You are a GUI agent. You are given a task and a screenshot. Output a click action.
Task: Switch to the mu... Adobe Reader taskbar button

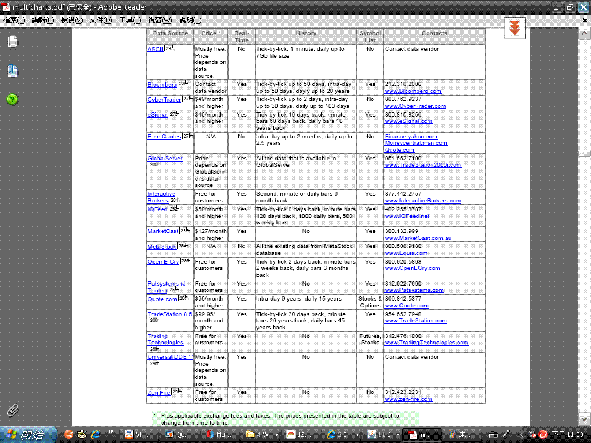pyautogui.click(x=422, y=435)
